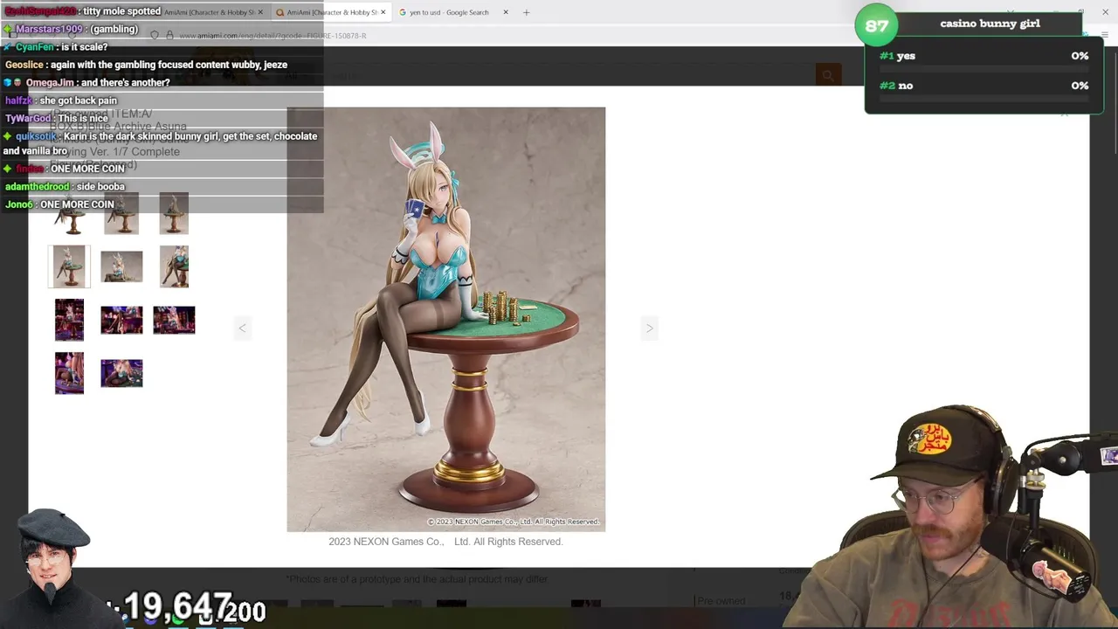Image resolution: width=1118 pixels, height=629 pixels.
Task: Select the highlighted thumbnail with white border
Action: pos(69,266)
